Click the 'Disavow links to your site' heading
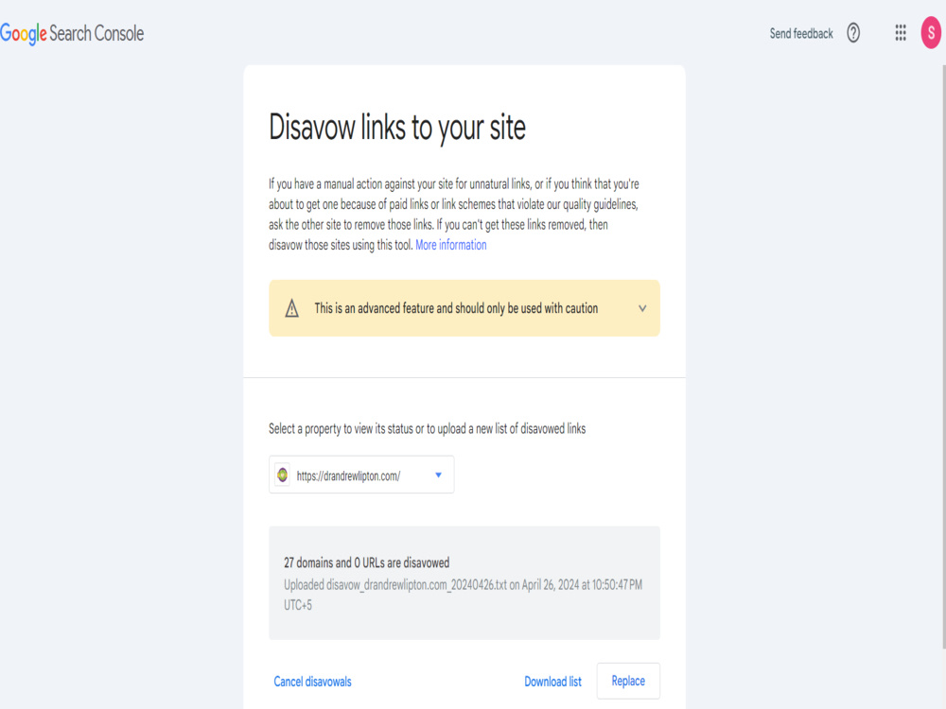The width and height of the screenshot is (946, 709). (x=397, y=128)
